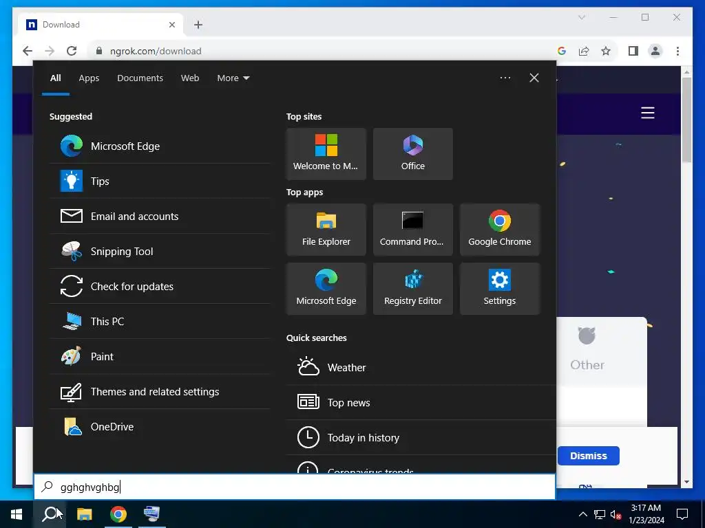Go back in Chrome
Image resolution: width=705 pixels, height=528 pixels.
click(28, 51)
